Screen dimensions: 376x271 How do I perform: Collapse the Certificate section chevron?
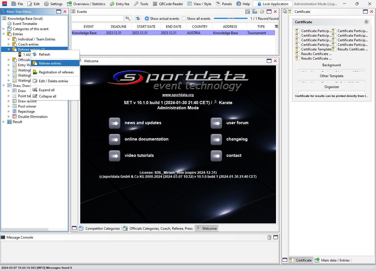coord(366,22)
